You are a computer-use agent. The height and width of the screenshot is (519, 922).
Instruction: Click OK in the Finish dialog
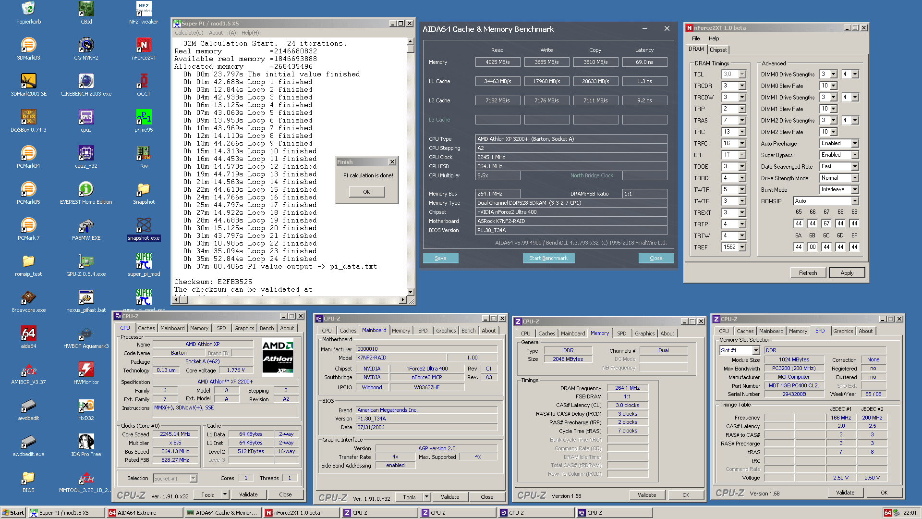(x=366, y=192)
